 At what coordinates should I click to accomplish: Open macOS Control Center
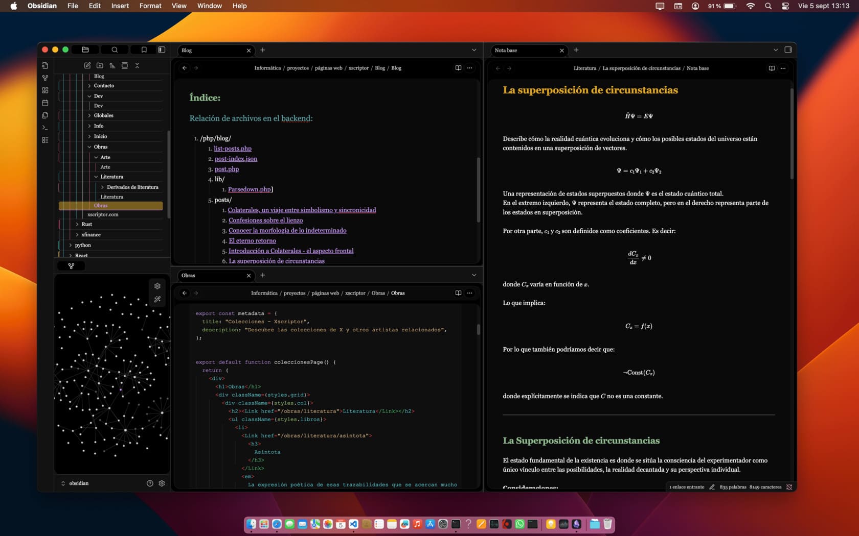(785, 6)
